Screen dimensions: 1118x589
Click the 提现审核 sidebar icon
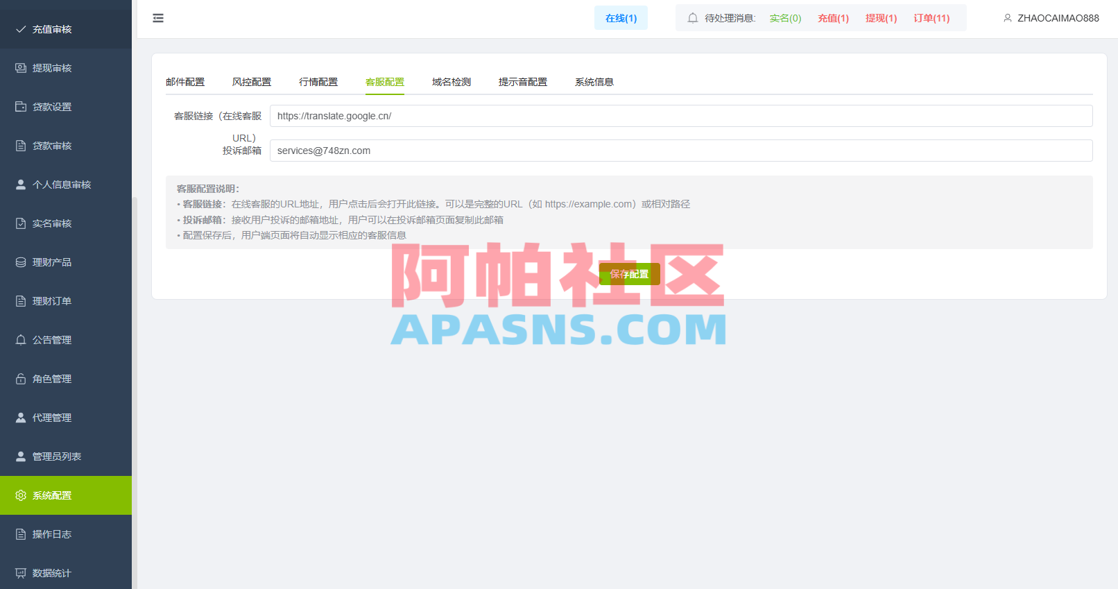pyautogui.click(x=21, y=68)
